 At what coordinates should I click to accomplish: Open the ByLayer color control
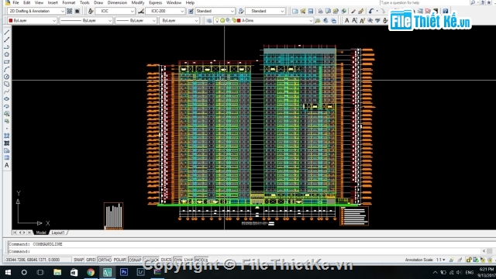(x=32, y=21)
